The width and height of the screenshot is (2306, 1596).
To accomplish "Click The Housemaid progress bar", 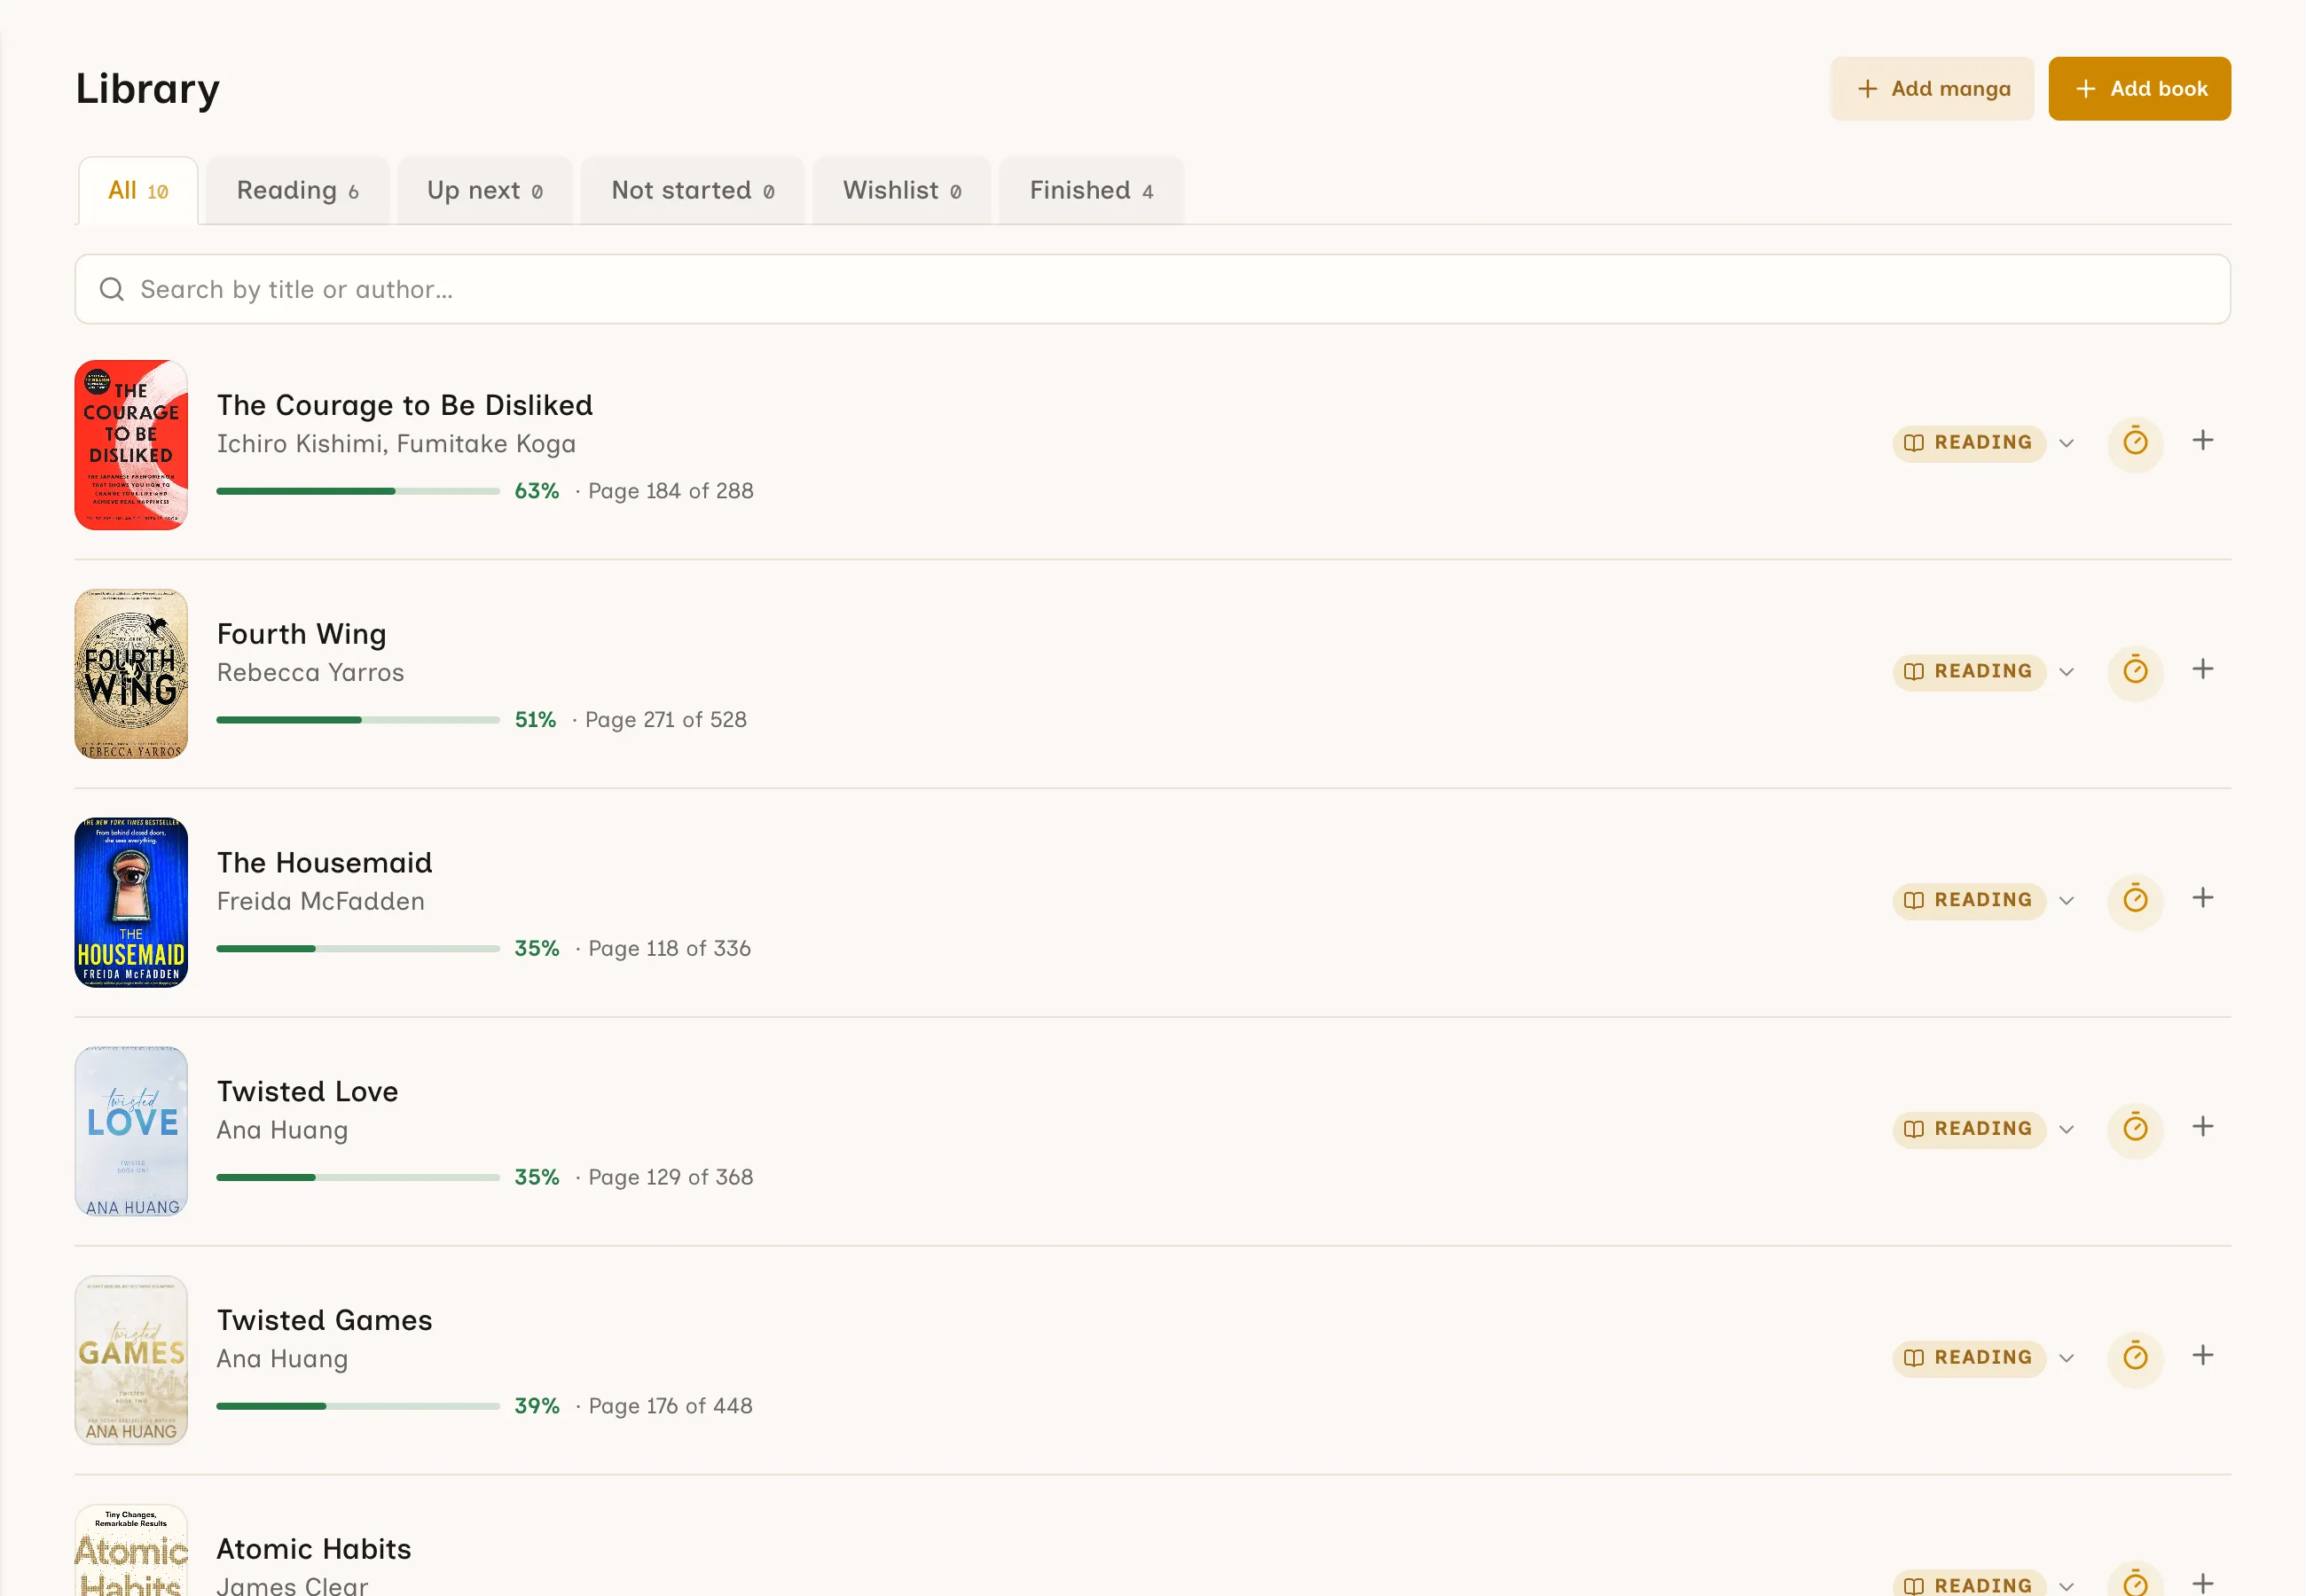I will [x=358, y=949].
